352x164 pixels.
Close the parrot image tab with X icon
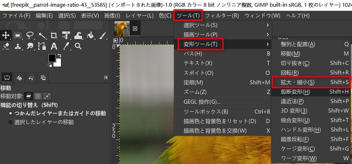click(x=135, y=29)
